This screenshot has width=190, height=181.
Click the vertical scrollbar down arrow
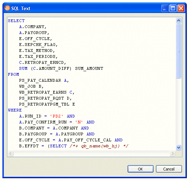178,148
